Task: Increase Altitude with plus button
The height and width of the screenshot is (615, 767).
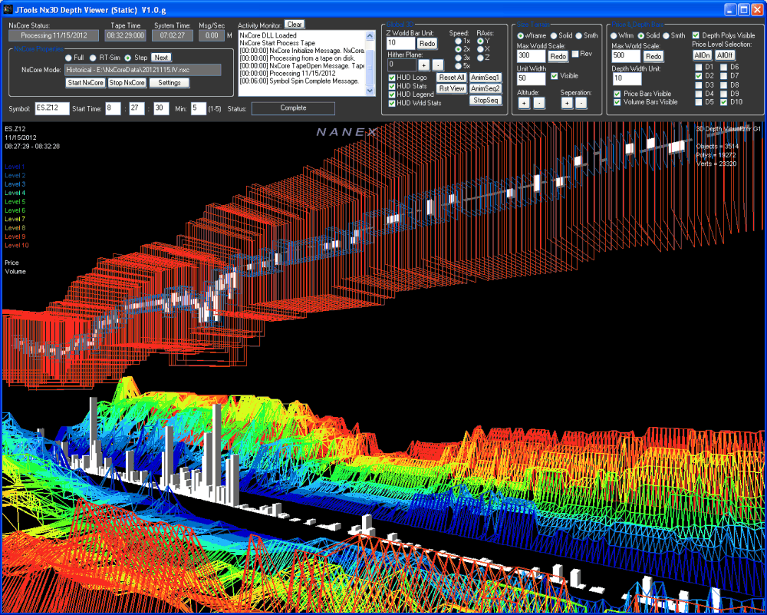Action: point(524,104)
